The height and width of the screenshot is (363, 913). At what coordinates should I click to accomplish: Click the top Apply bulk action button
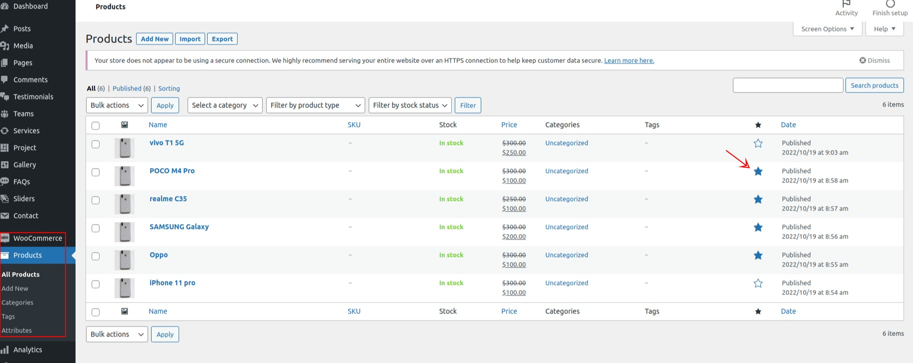pyautogui.click(x=165, y=105)
